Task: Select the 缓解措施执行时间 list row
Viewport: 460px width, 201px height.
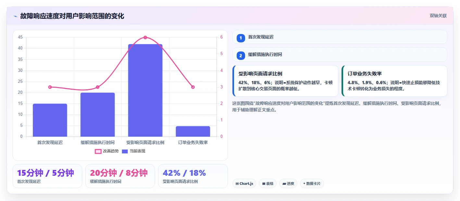Action: pyautogui.click(x=340, y=55)
